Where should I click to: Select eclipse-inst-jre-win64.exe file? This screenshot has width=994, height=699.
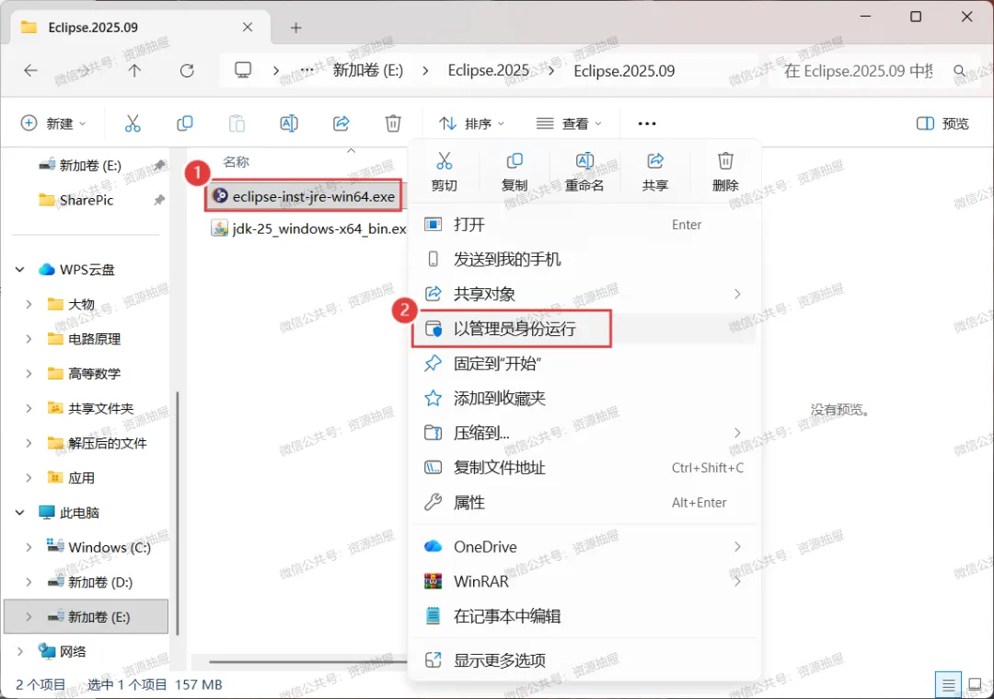(x=304, y=197)
